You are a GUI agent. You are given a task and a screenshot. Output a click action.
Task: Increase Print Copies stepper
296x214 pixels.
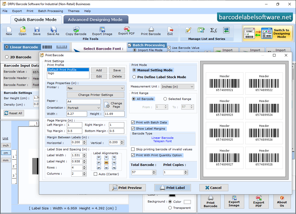(186, 171)
